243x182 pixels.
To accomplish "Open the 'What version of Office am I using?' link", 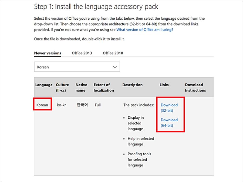I will click(145, 30).
